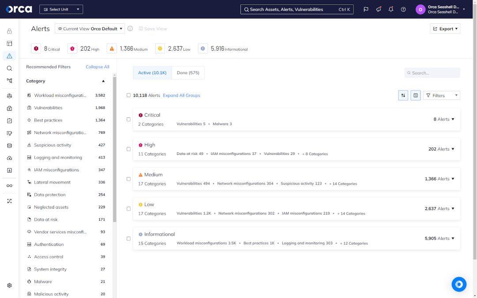Open the attack path graph icon in sidebar
Image resolution: width=477 pixels, height=298 pixels.
[9, 81]
